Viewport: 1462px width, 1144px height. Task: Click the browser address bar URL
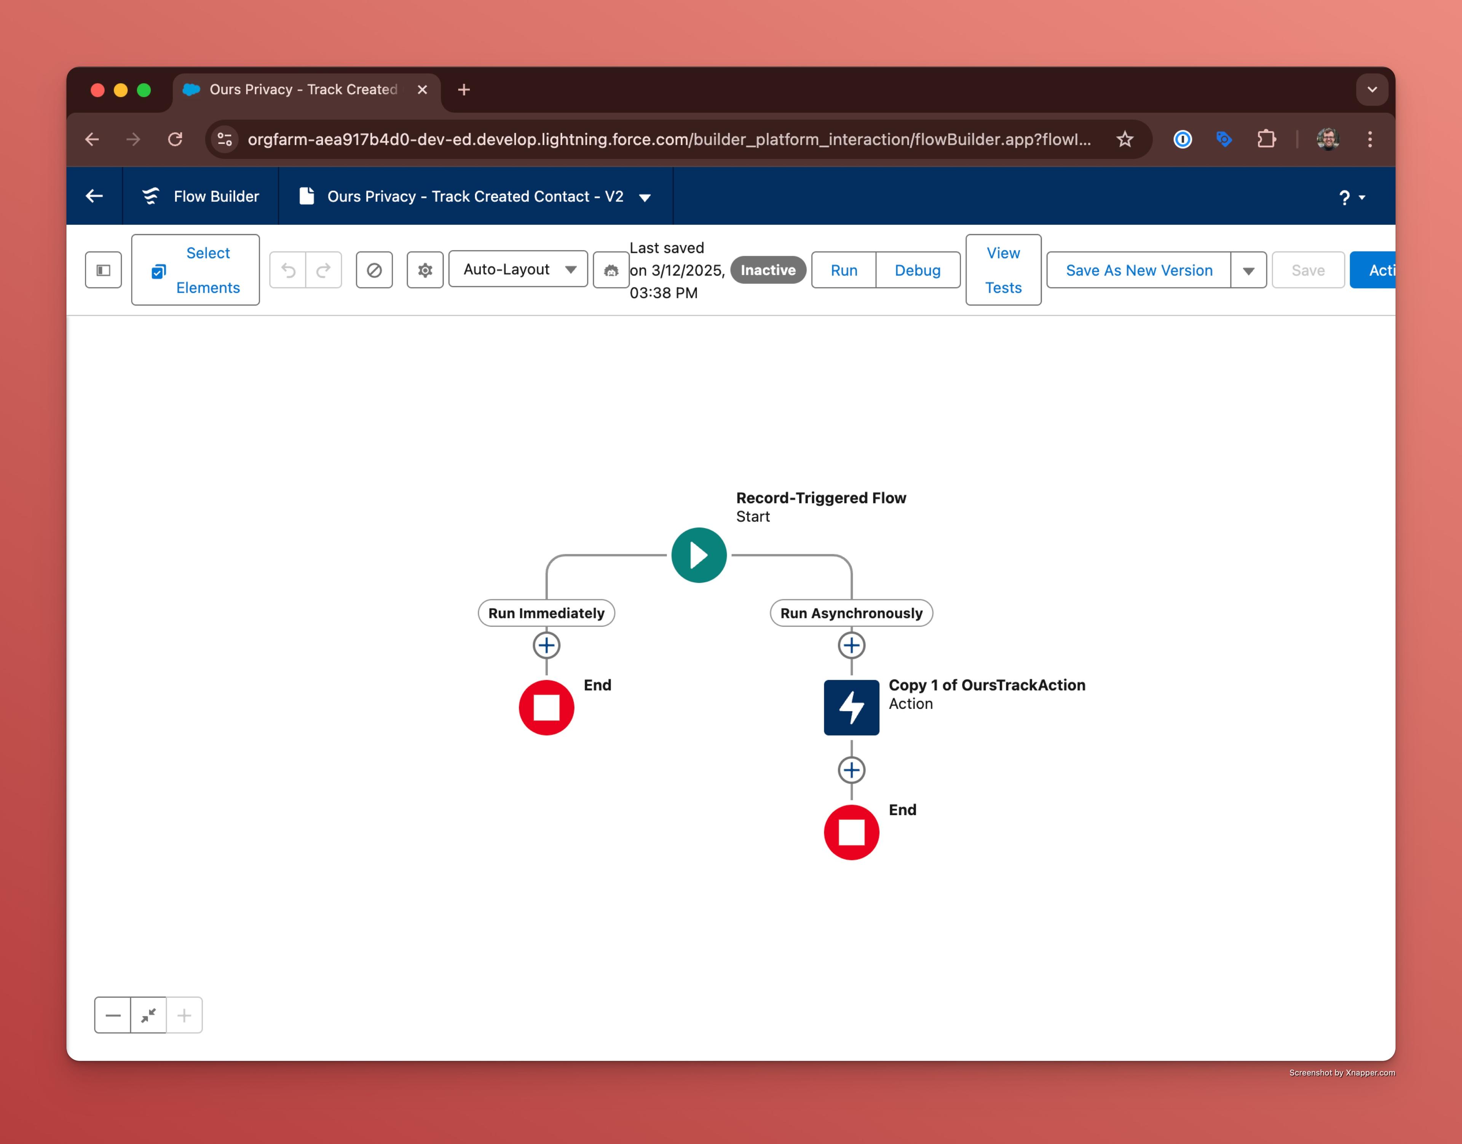point(669,139)
